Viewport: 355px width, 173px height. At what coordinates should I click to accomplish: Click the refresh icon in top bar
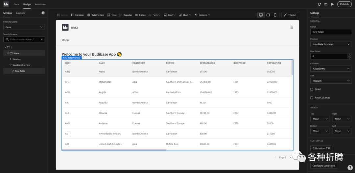tap(319, 4)
